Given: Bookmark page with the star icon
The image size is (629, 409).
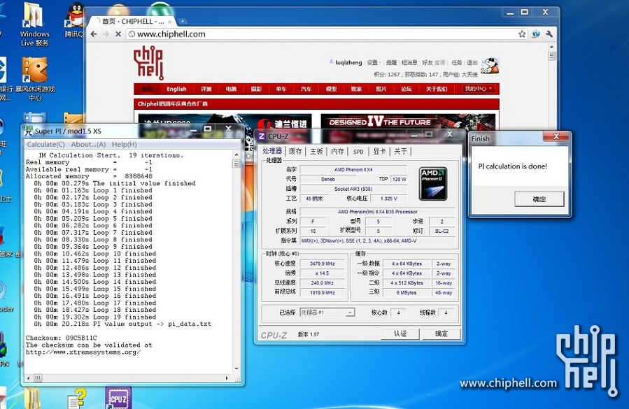Looking at the screenshot, I should (x=522, y=34).
